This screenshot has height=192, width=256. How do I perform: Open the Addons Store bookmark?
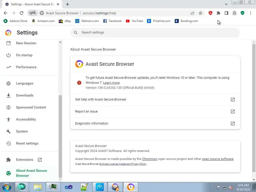click(x=15, y=21)
